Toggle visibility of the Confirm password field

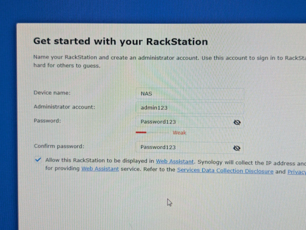[237, 148]
